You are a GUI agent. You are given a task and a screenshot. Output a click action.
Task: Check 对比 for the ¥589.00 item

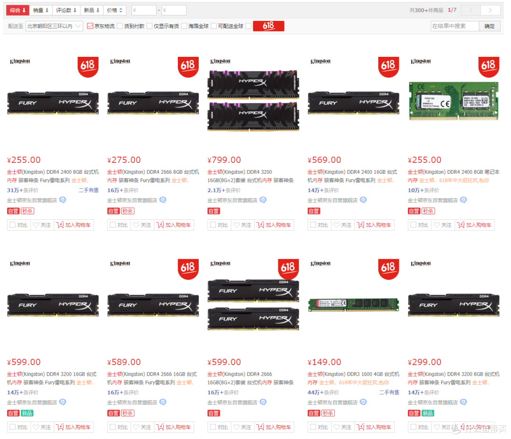(113, 427)
